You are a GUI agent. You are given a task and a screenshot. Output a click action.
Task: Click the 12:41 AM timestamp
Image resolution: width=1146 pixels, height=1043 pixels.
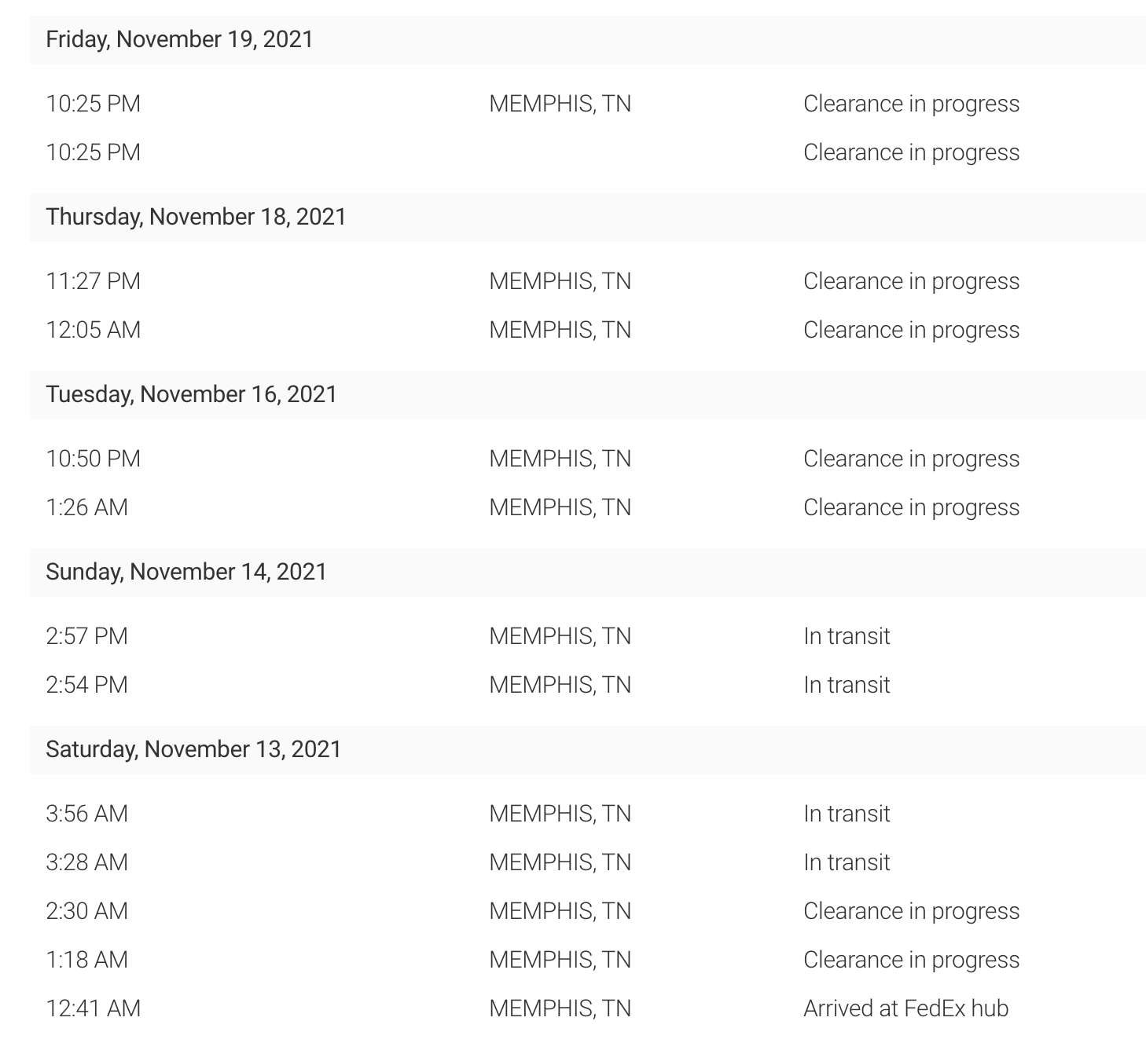[93, 1008]
